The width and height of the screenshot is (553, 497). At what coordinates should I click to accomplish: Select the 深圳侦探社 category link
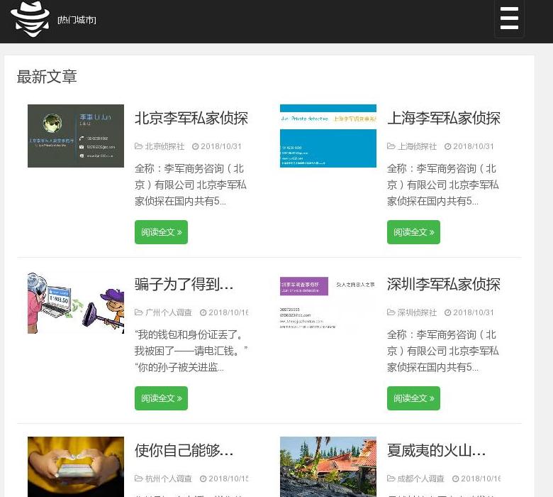point(417,312)
